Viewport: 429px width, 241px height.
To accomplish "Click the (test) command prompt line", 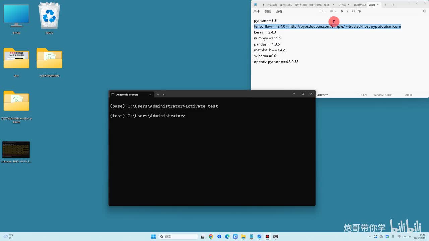I will tap(147, 116).
